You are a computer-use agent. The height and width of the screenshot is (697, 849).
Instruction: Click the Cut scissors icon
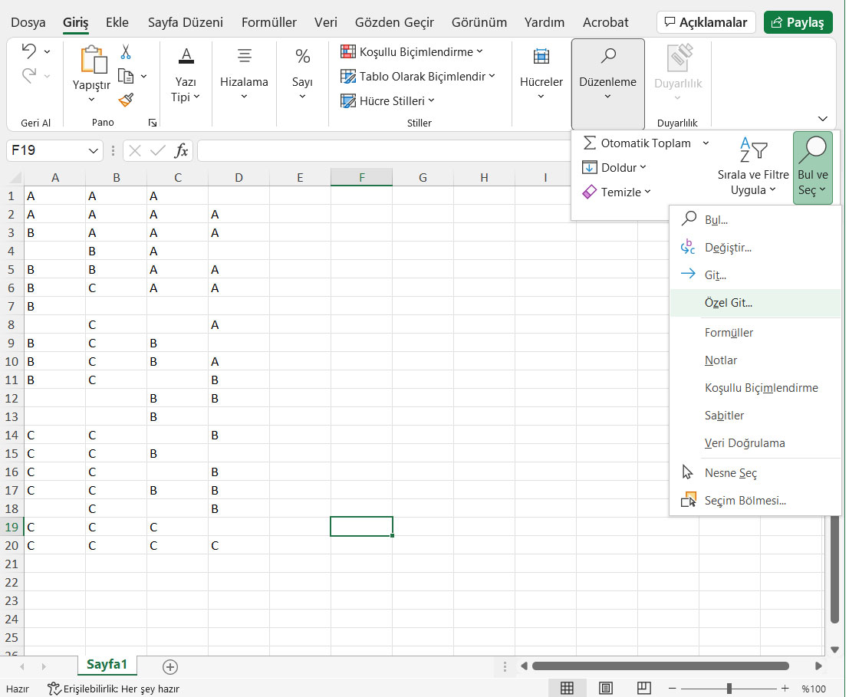(x=126, y=52)
